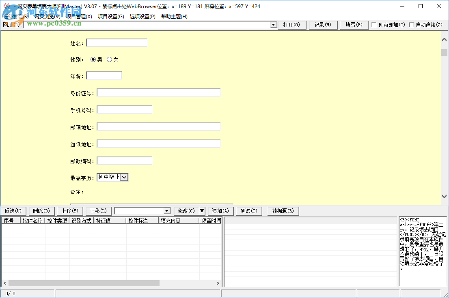This screenshot has width=449, height=298.
Task: Click the 记录(M) toolbar button
Action: click(x=323, y=25)
